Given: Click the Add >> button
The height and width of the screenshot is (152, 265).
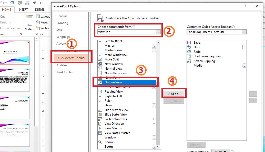Looking at the screenshot, I should coord(174,94).
